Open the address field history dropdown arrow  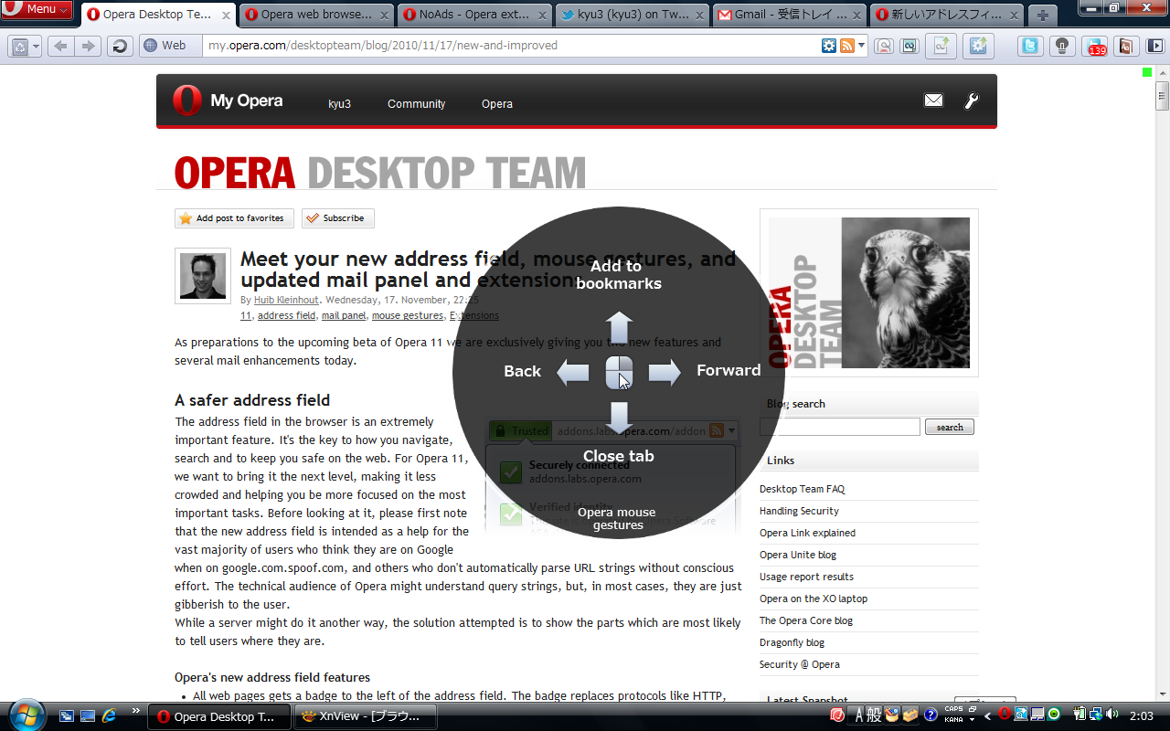tap(862, 46)
